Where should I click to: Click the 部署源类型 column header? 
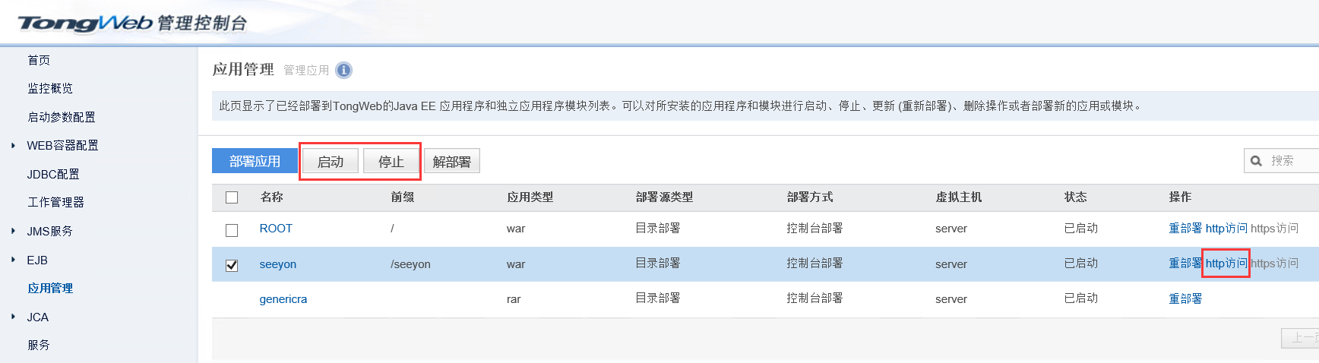point(664,197)
